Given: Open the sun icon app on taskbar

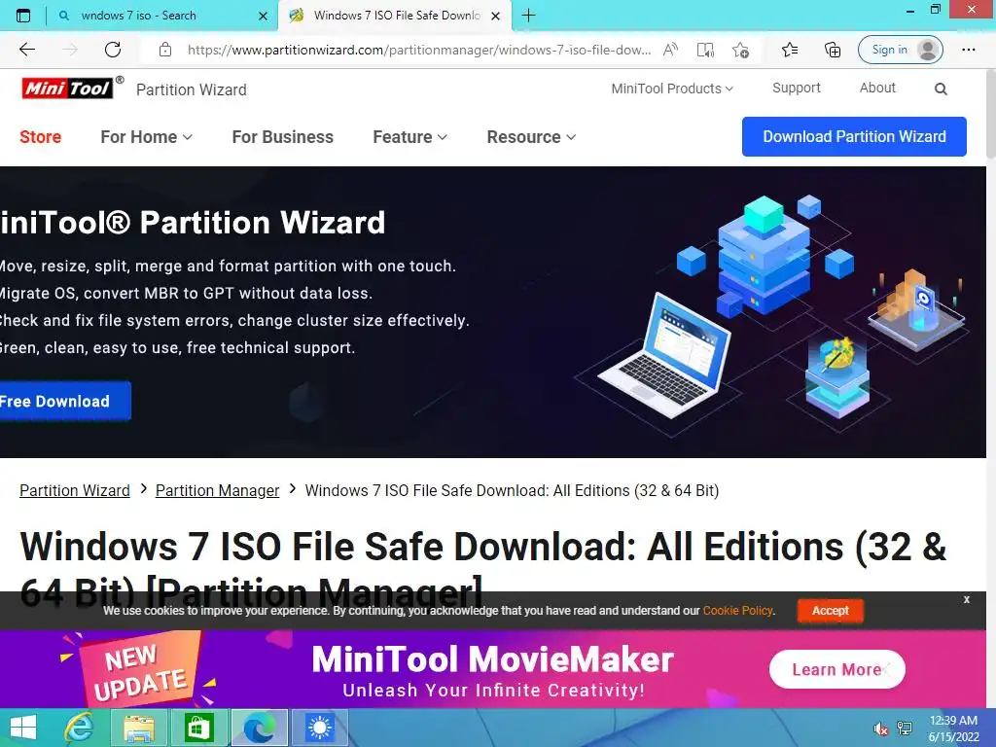Looking at the screenshot, I should 319,728.
